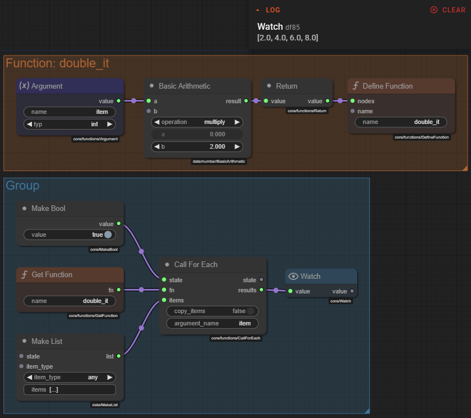Click the Make List to items wire midpoint

tap(141, 328)
